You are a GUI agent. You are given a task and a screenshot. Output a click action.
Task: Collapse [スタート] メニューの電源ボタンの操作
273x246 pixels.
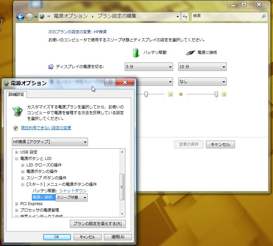click(x=23, y=184)
